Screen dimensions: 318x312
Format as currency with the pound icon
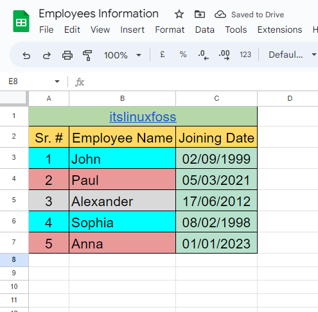click(x=163, y=55)
